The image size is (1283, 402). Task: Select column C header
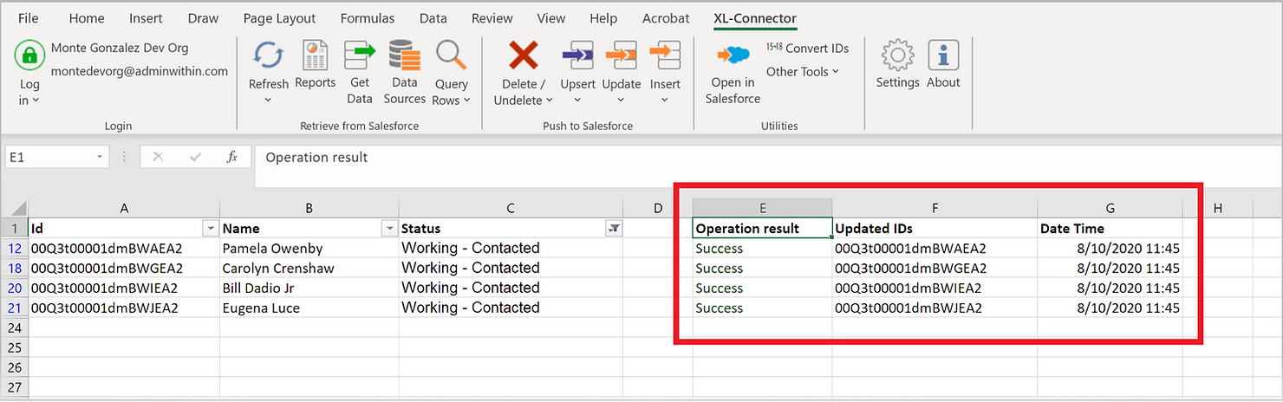511,208
